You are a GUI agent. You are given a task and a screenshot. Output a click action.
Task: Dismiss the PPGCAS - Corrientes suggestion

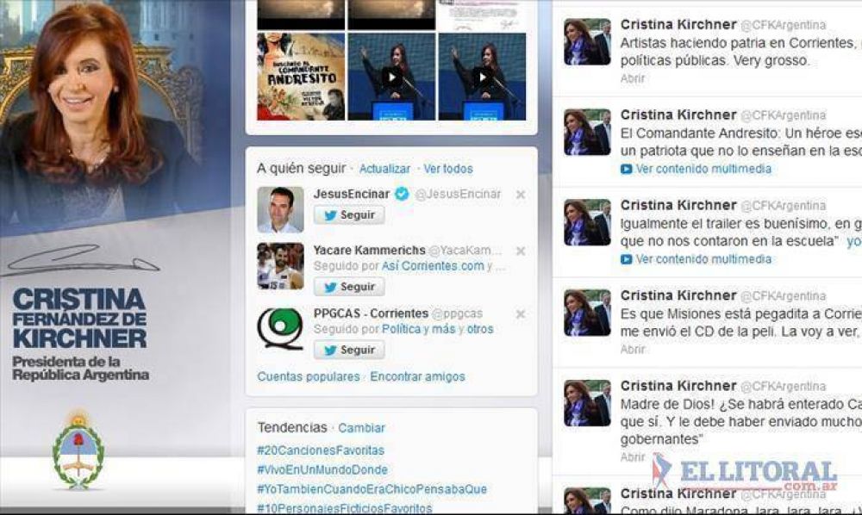520,314
